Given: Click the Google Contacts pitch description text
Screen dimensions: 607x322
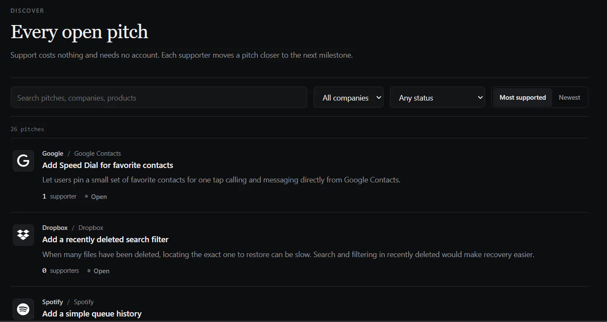Looking at the screenshot, I should pos(221,180).
